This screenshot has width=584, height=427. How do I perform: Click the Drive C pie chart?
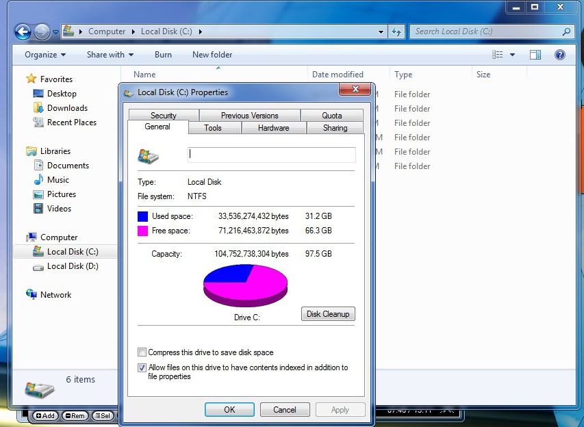245,285
